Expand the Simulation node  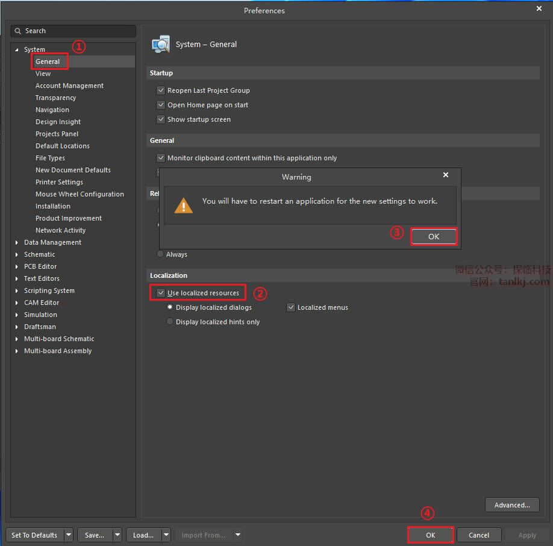17,315
